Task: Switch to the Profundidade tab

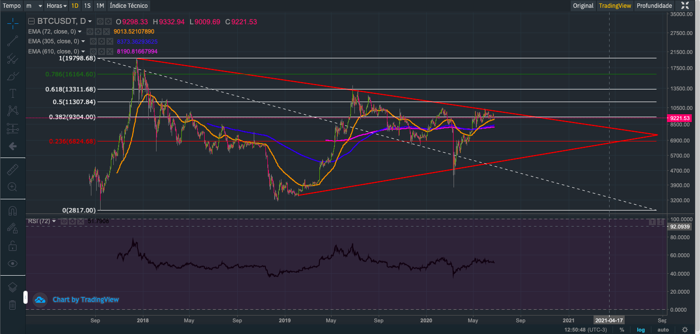Action: click(x=654, y=6)
